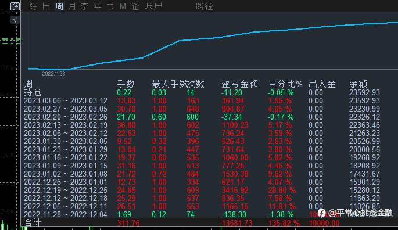
Task: Click the 路径 path button
Action: pyautogui.click(x=205, y=6)
